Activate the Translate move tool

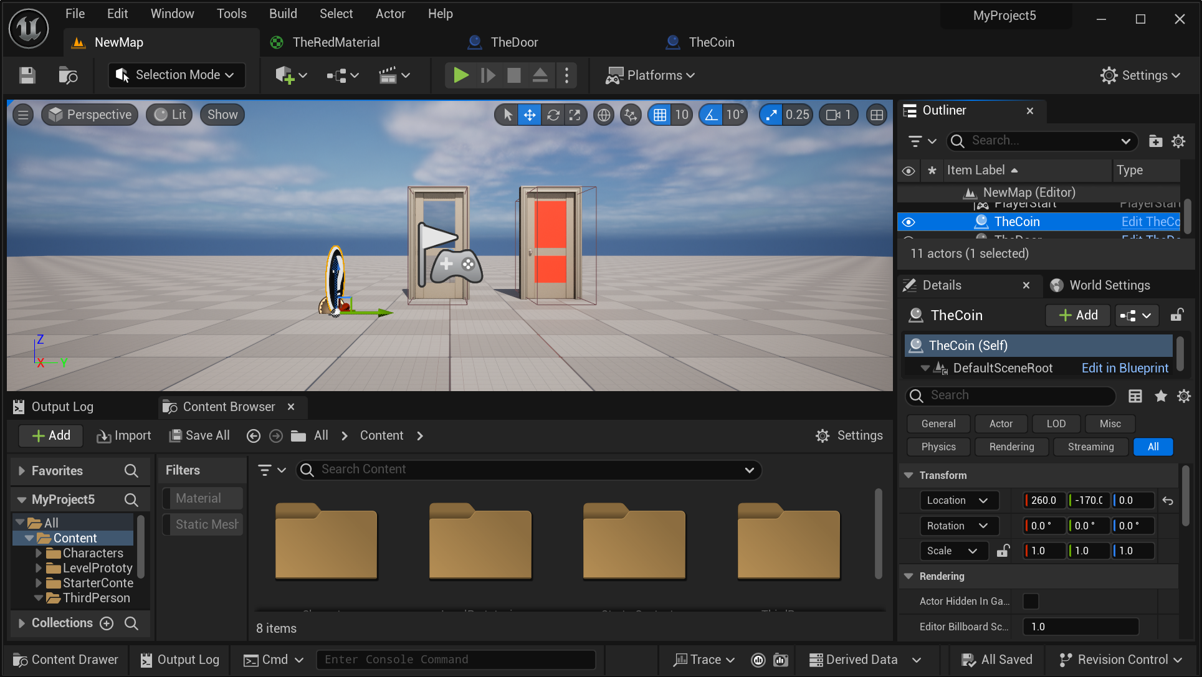coord(530,115)
